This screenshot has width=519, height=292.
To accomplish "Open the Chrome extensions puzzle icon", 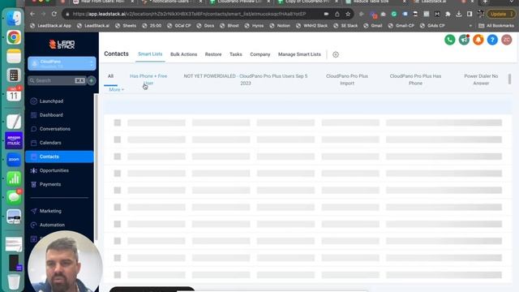I will [x=448, y=14].
